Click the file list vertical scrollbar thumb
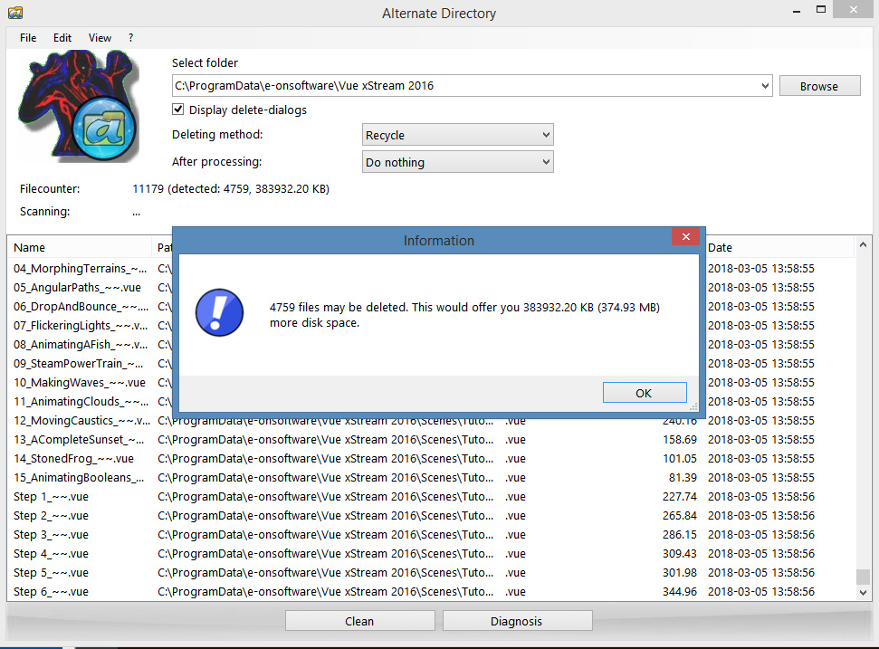879x649 pixels. click(x=863, y=577)
